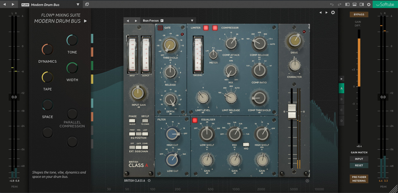Expand the Modern Drum Bus title arrow

pyautogui.click(x=85, y=21)
